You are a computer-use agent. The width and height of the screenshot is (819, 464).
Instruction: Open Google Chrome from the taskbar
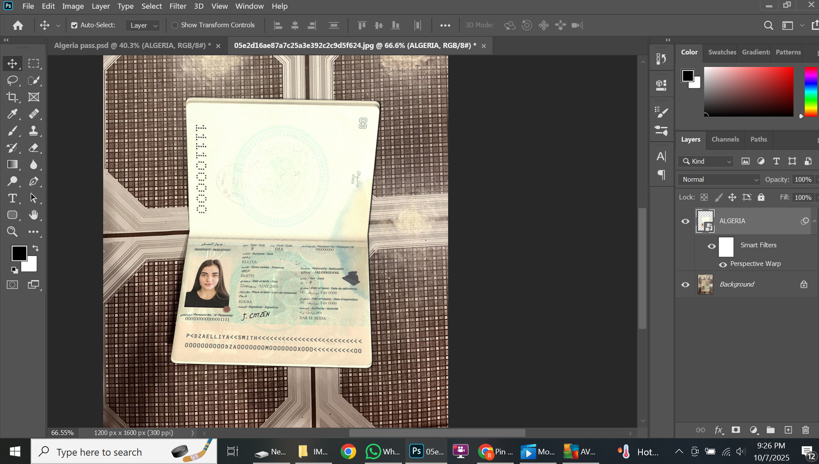349,452
